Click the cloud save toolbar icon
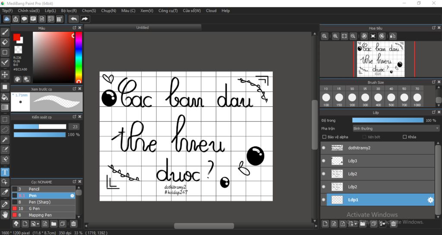442x235 pixels. (7, 19)
